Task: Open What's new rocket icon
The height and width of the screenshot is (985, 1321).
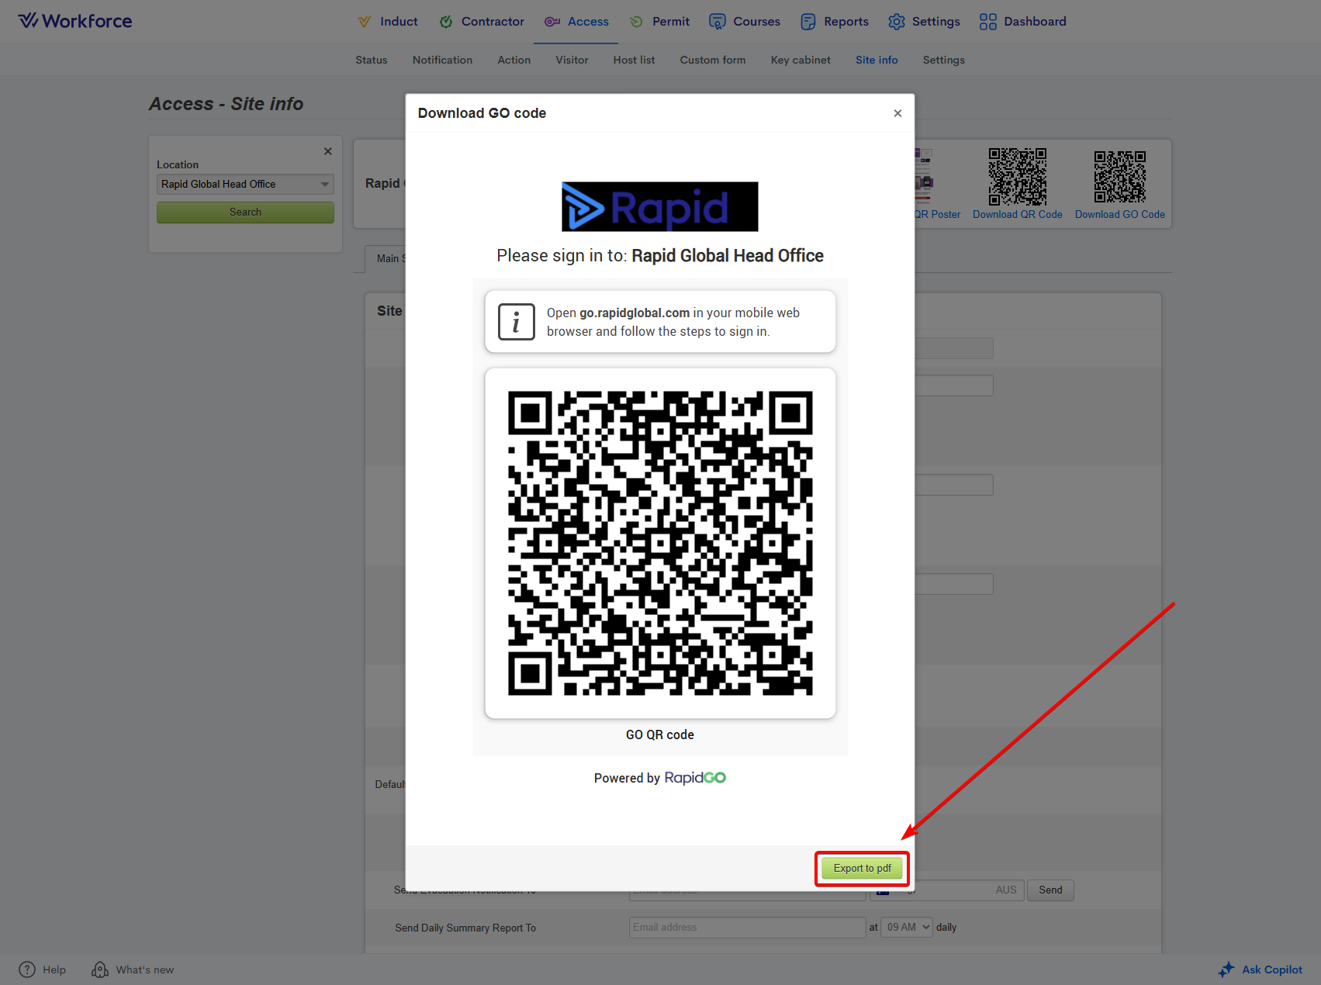Action: click(x=100, y=969)
